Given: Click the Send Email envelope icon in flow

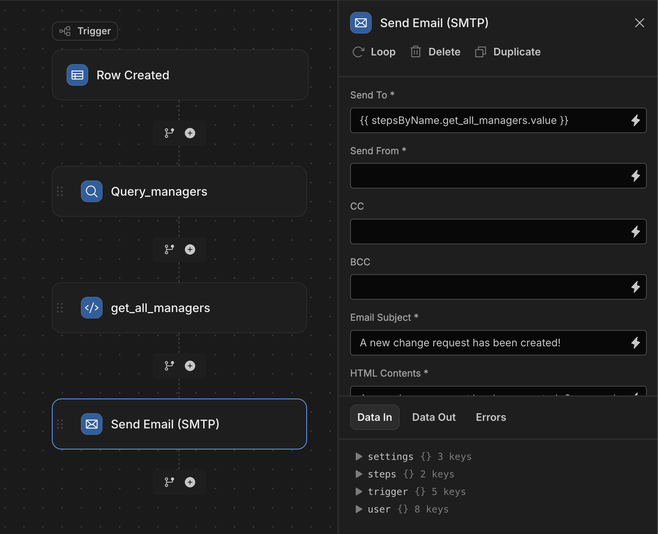Looking at the screenshot, I should point(92,424).
